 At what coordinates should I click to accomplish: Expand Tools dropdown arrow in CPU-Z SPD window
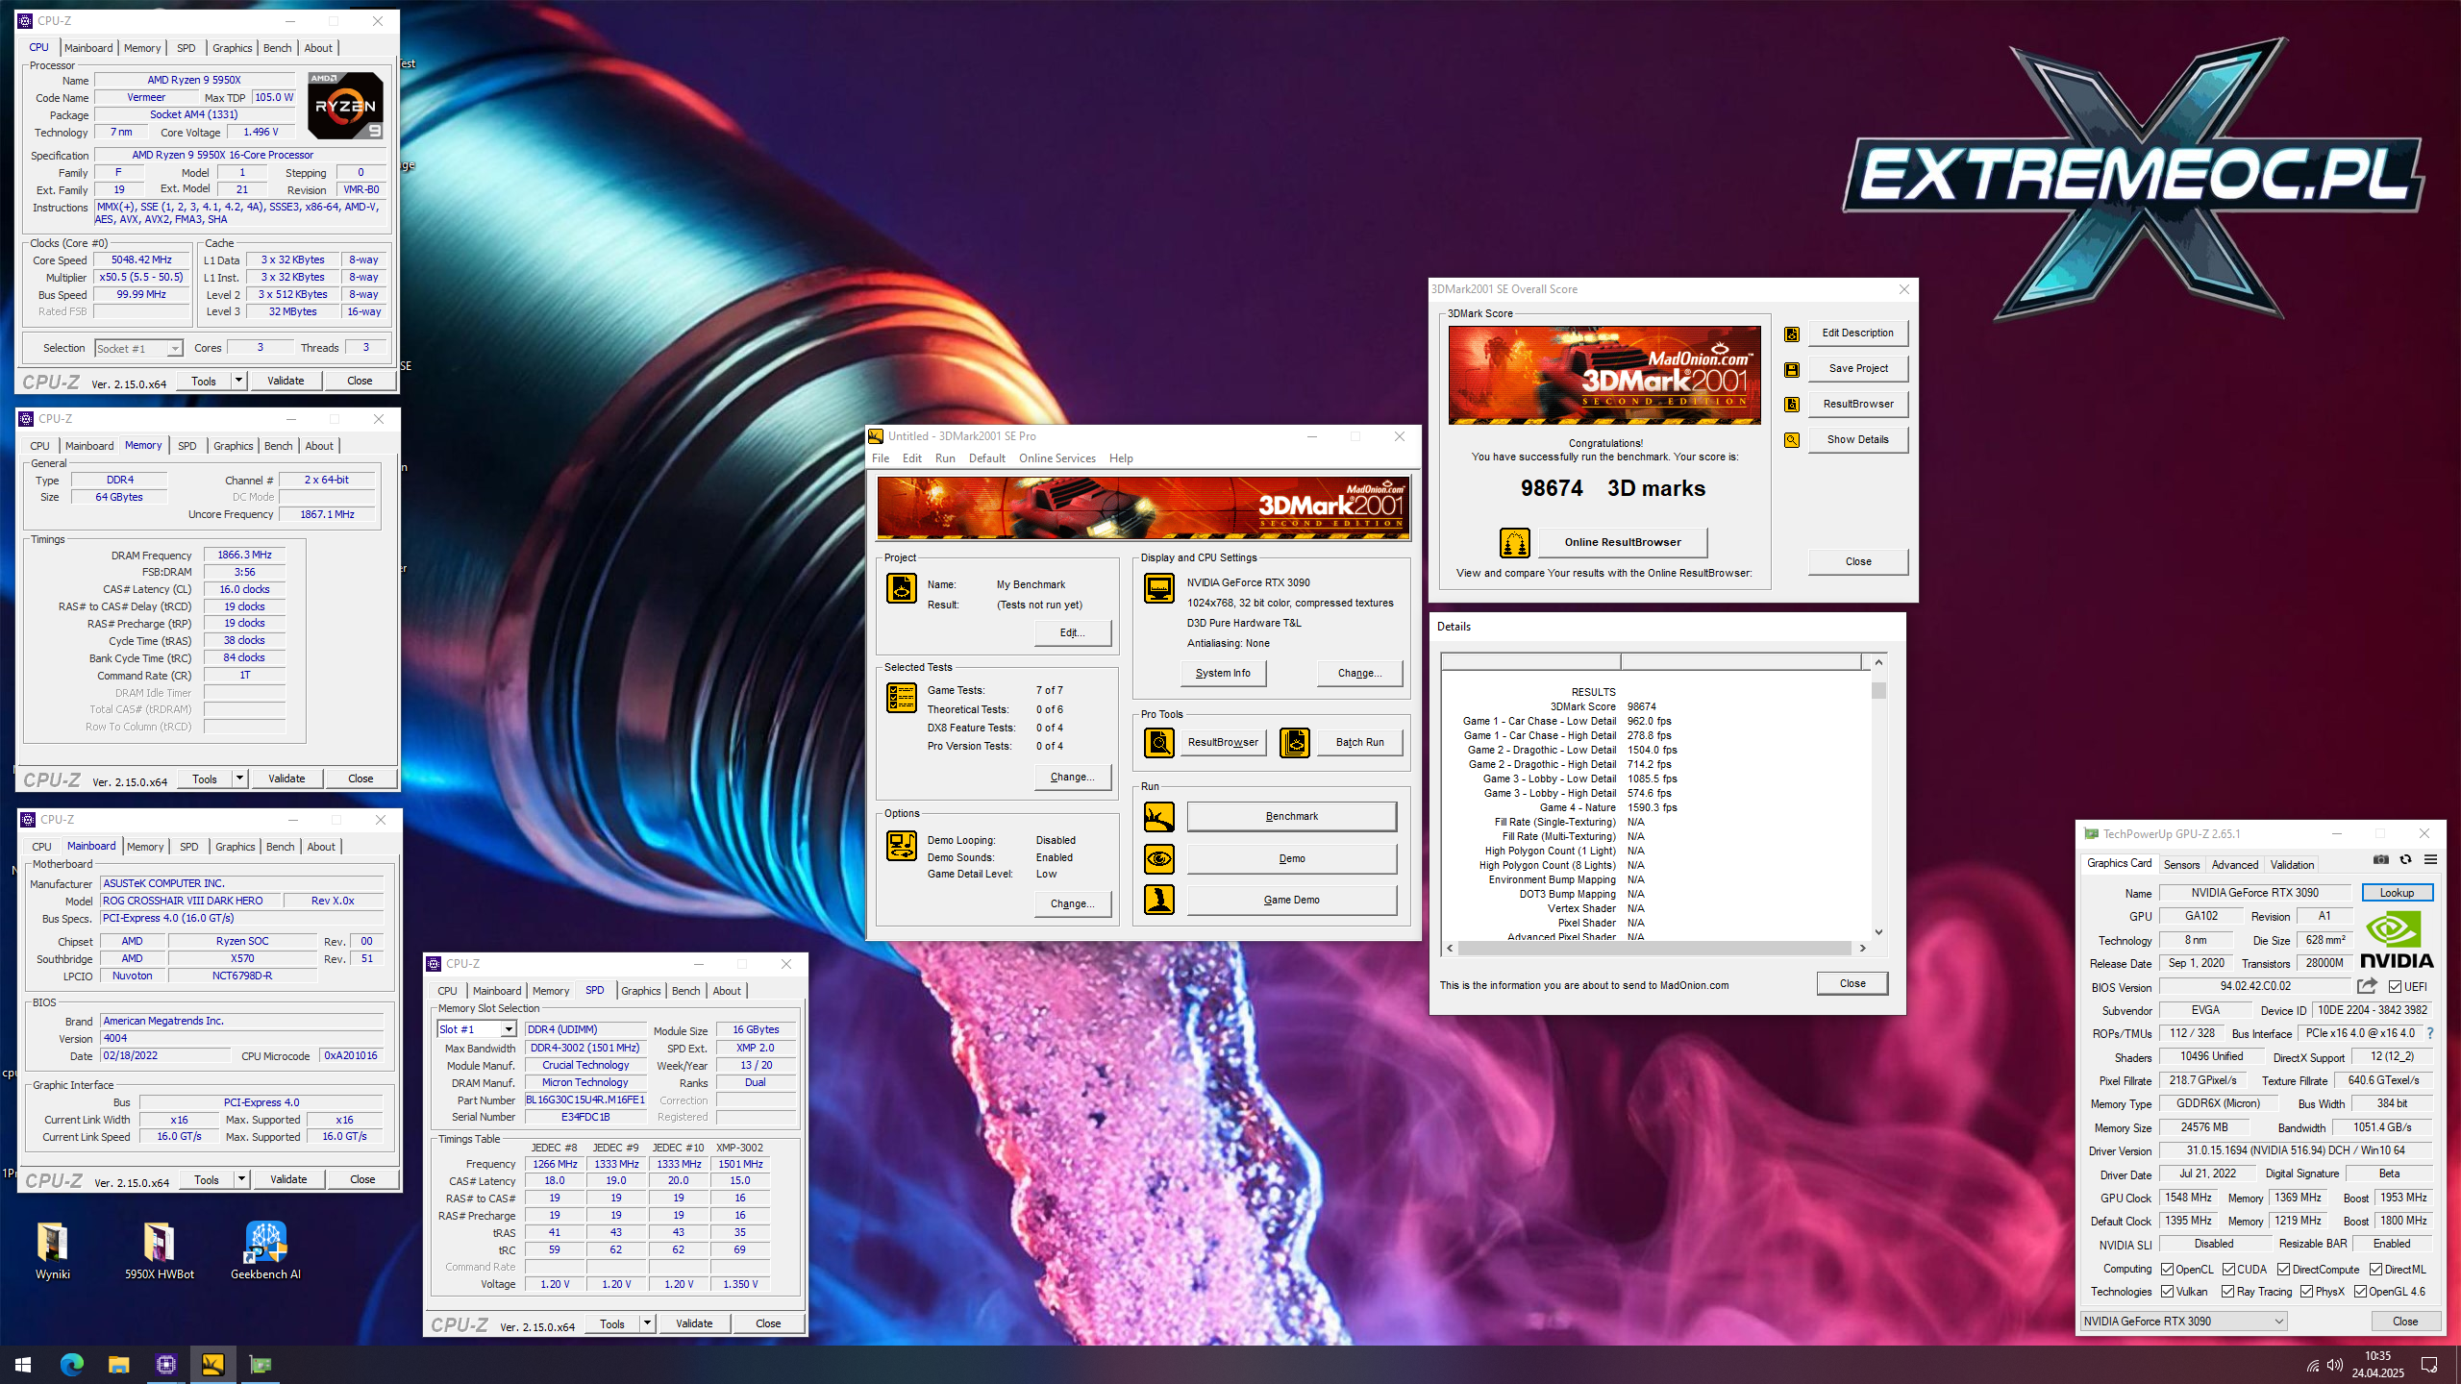(647, 1323)
